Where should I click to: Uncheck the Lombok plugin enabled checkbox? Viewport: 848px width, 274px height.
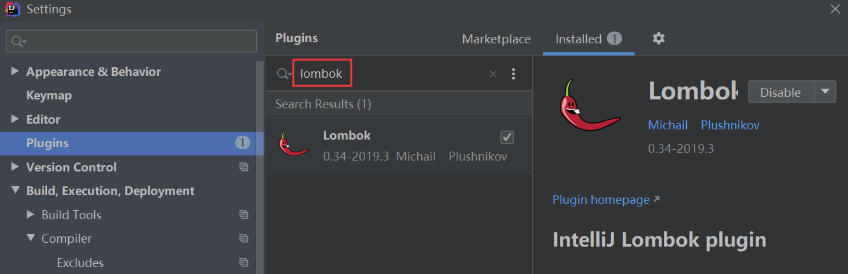507,137
